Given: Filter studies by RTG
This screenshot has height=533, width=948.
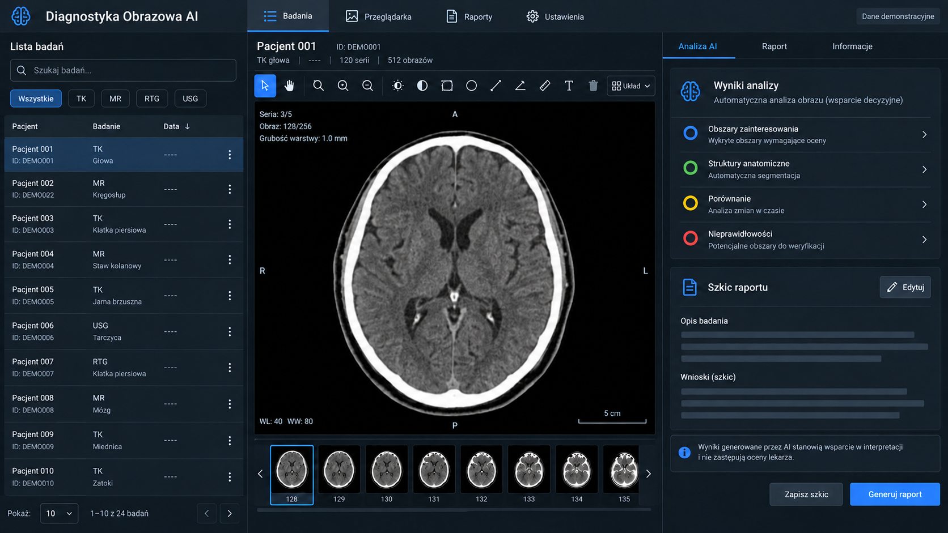Looking at the screenshot, I should coord(152,99).
